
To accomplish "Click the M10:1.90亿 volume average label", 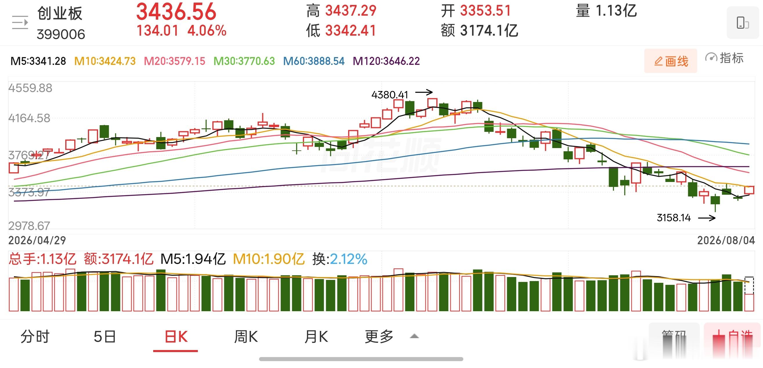I will [x=269, y=259].
